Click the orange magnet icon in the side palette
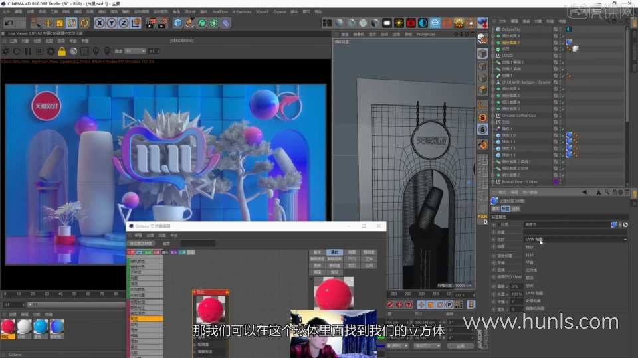Image resolution: width=638 pixels, height=358 pixels. (482, 144)
